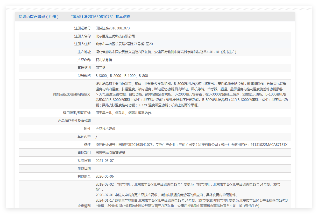This screenshot has height=214, width=318.
Task: Click the model specs B-3000、B-2000、B-1000、B-800
Action: 122,76
